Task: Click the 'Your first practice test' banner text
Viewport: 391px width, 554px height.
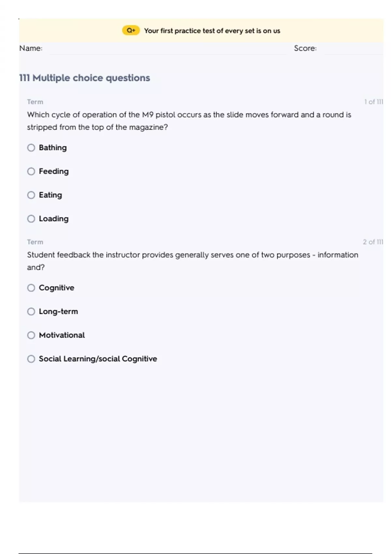Action: [212, 31]
